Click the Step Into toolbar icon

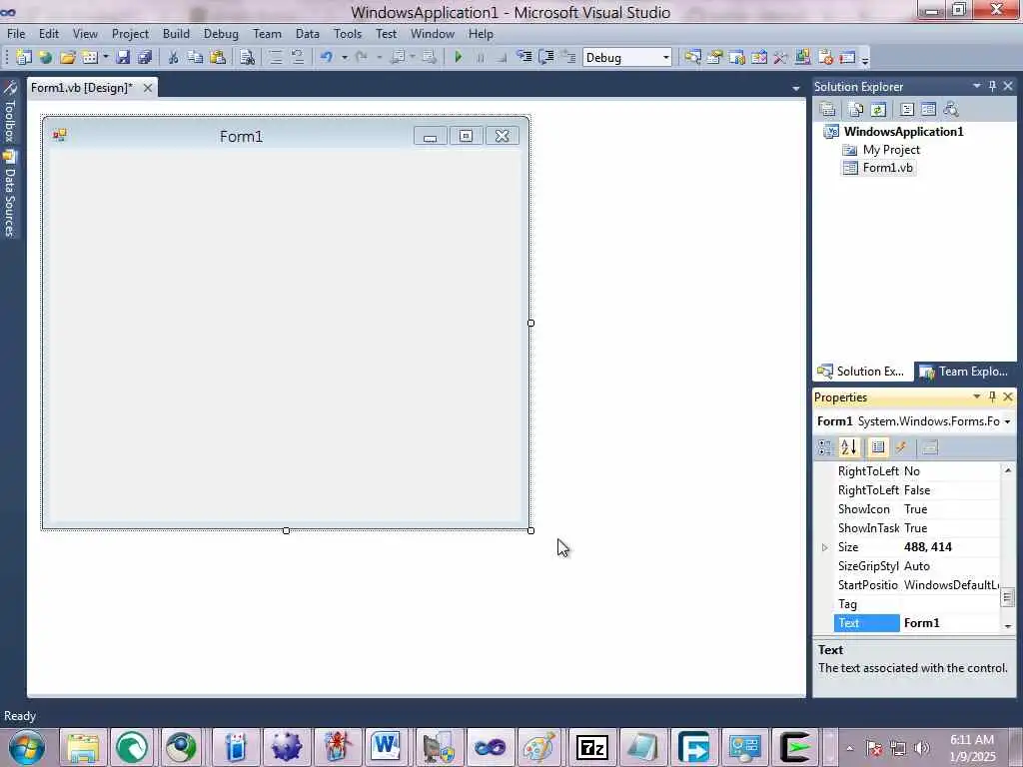(x=523, y=57)
